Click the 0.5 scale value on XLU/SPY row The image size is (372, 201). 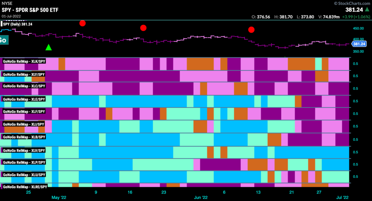tap(355, 177)
